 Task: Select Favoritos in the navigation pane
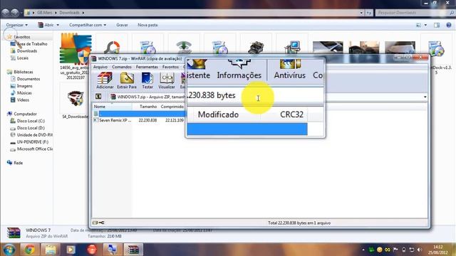(x=22, y=37)
